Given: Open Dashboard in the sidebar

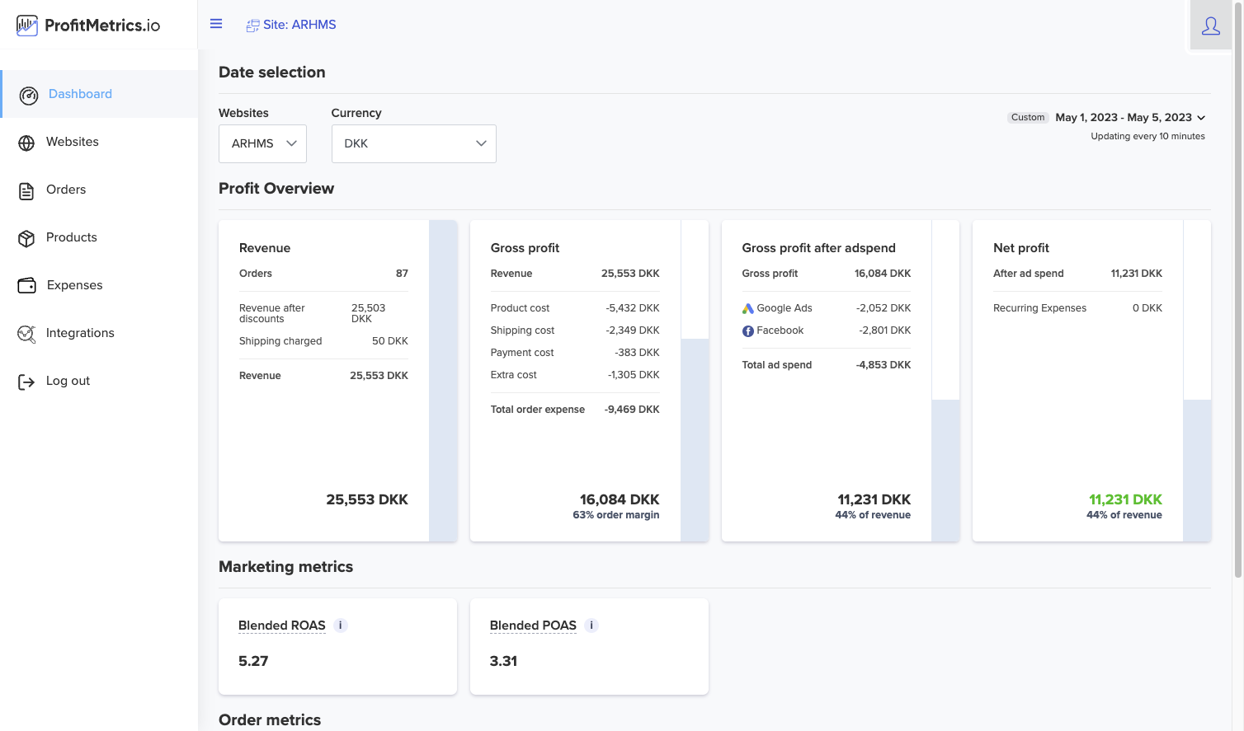Looking at the screenshot, I should tap(99, 94).
